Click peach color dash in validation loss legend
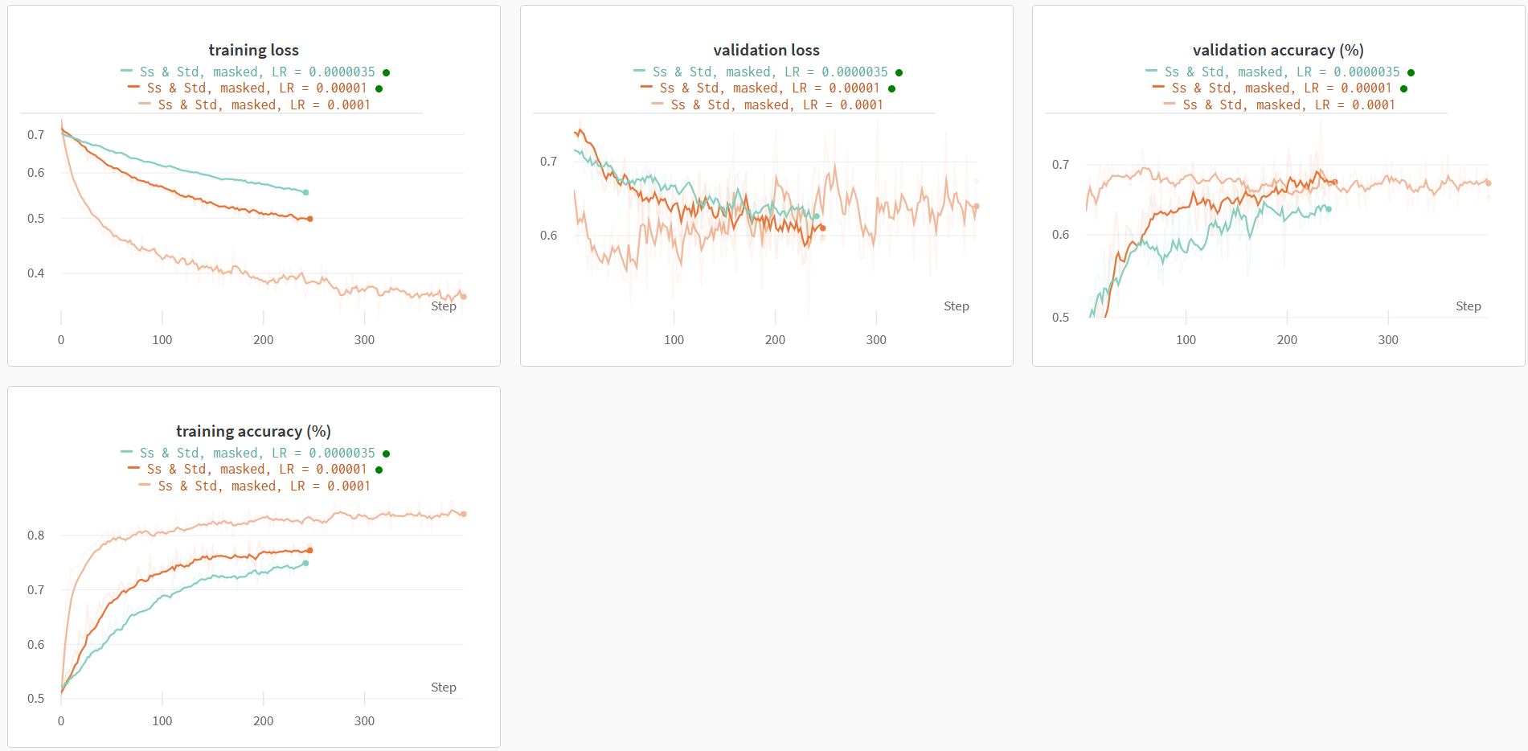 pos(657,104)
